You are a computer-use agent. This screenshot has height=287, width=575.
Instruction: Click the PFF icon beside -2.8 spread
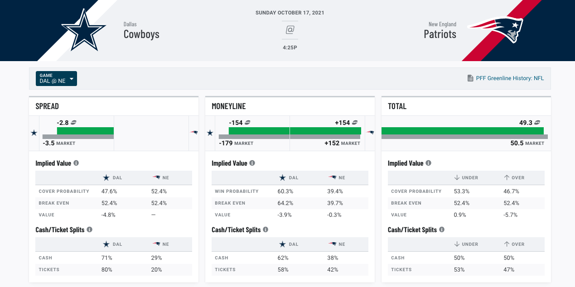tap(73, 122)
